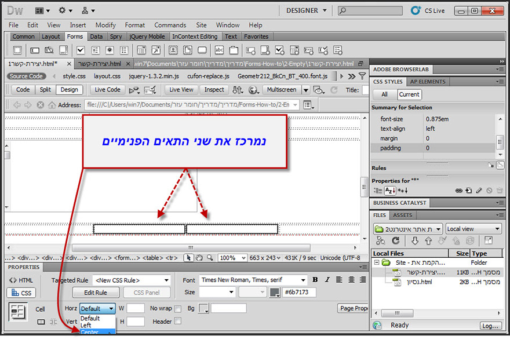Viewport: 510px width, 343px height.
Task: Click the Put Files arrow in Files panel
Action: pyautogui.click(x=429, y=240)
